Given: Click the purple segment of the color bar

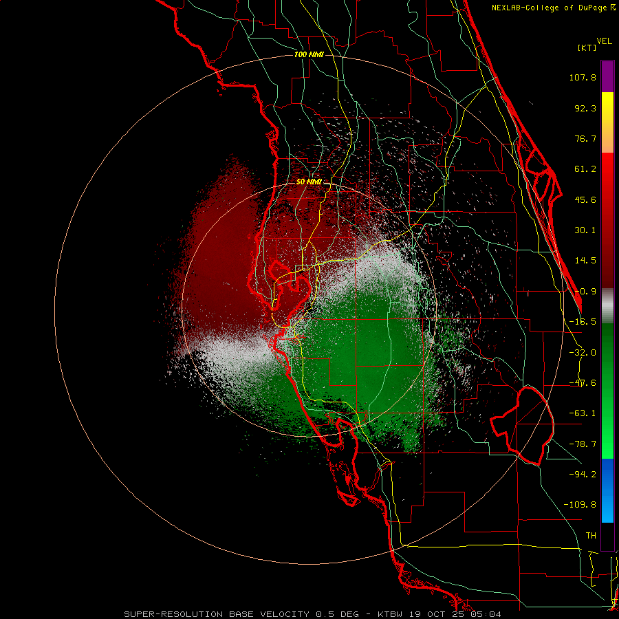Looking at the screenshot, I should pyautogui.click(x=607, y=76).
